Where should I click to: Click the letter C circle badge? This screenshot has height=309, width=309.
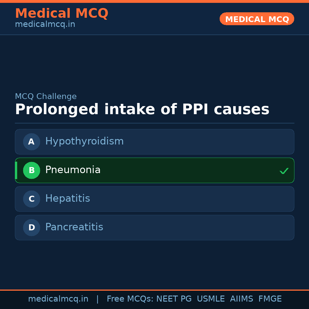[31, 199]
